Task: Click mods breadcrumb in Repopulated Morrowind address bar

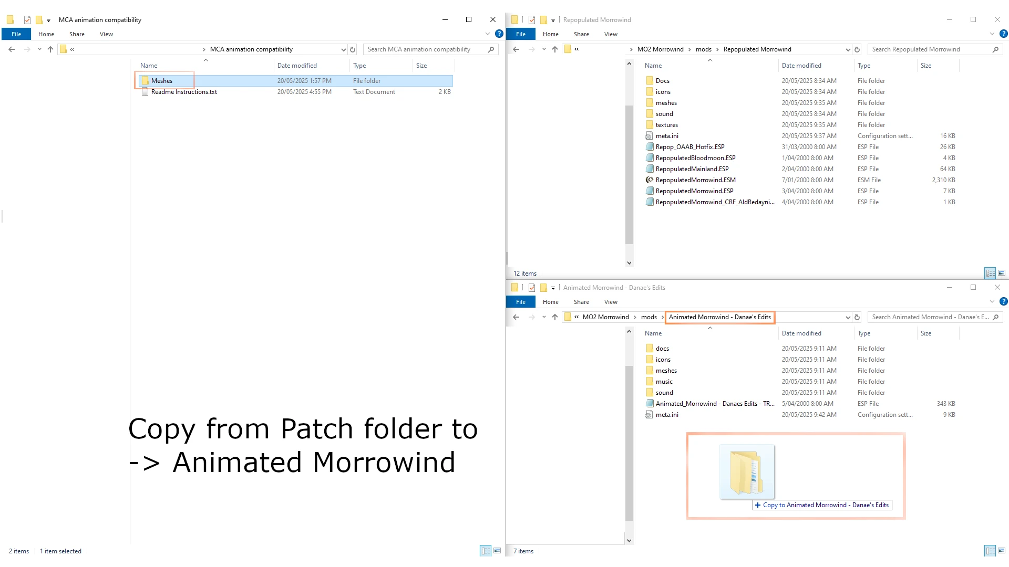Action: coord(703,49)
